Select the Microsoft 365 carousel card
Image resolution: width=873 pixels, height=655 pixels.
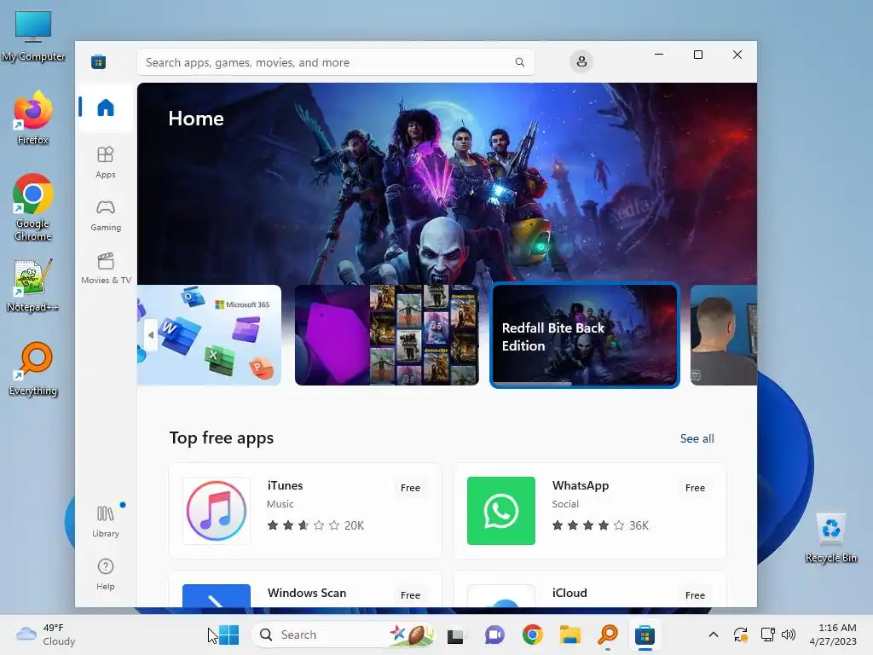[x=210, y=334]
